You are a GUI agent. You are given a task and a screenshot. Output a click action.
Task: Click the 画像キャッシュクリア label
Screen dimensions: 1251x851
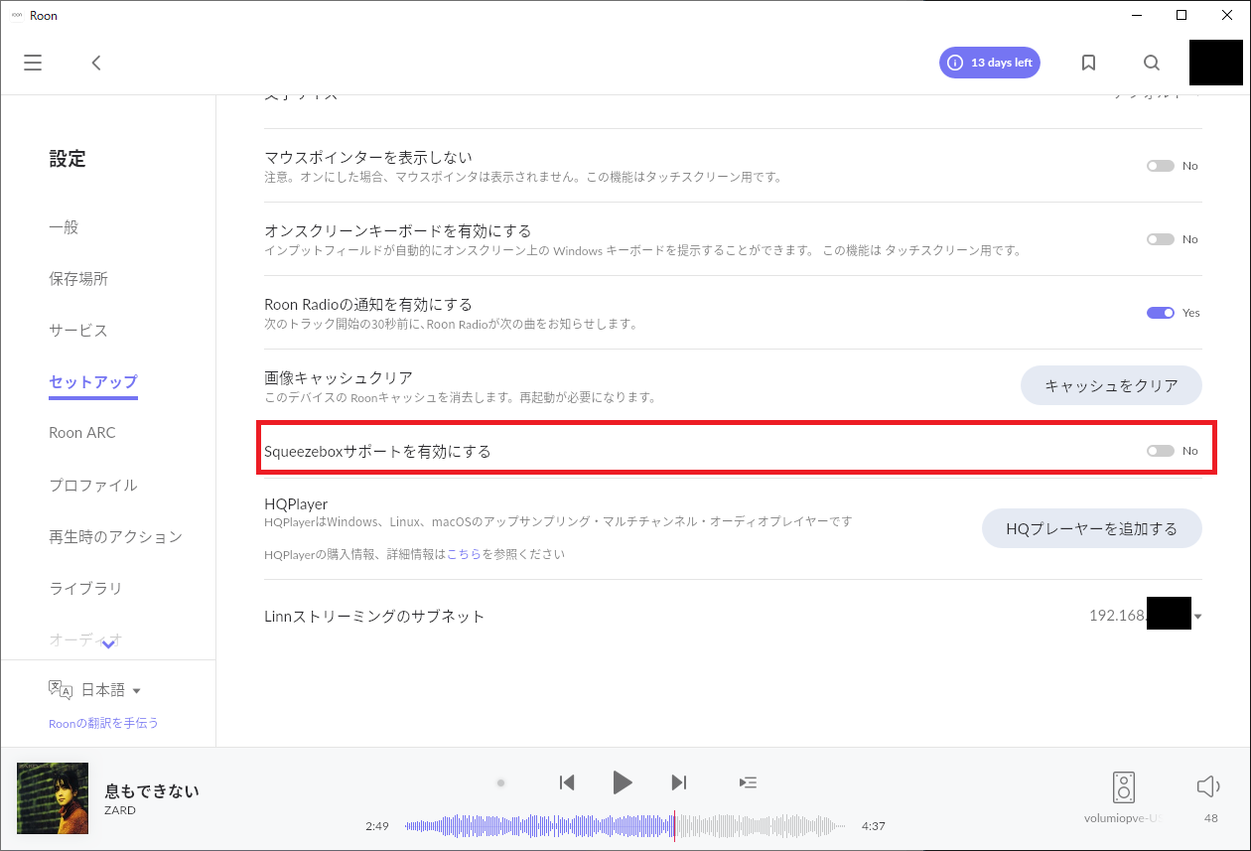339,378
